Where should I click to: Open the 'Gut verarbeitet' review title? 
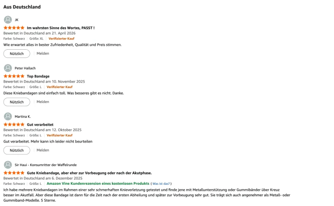point(40,125)
